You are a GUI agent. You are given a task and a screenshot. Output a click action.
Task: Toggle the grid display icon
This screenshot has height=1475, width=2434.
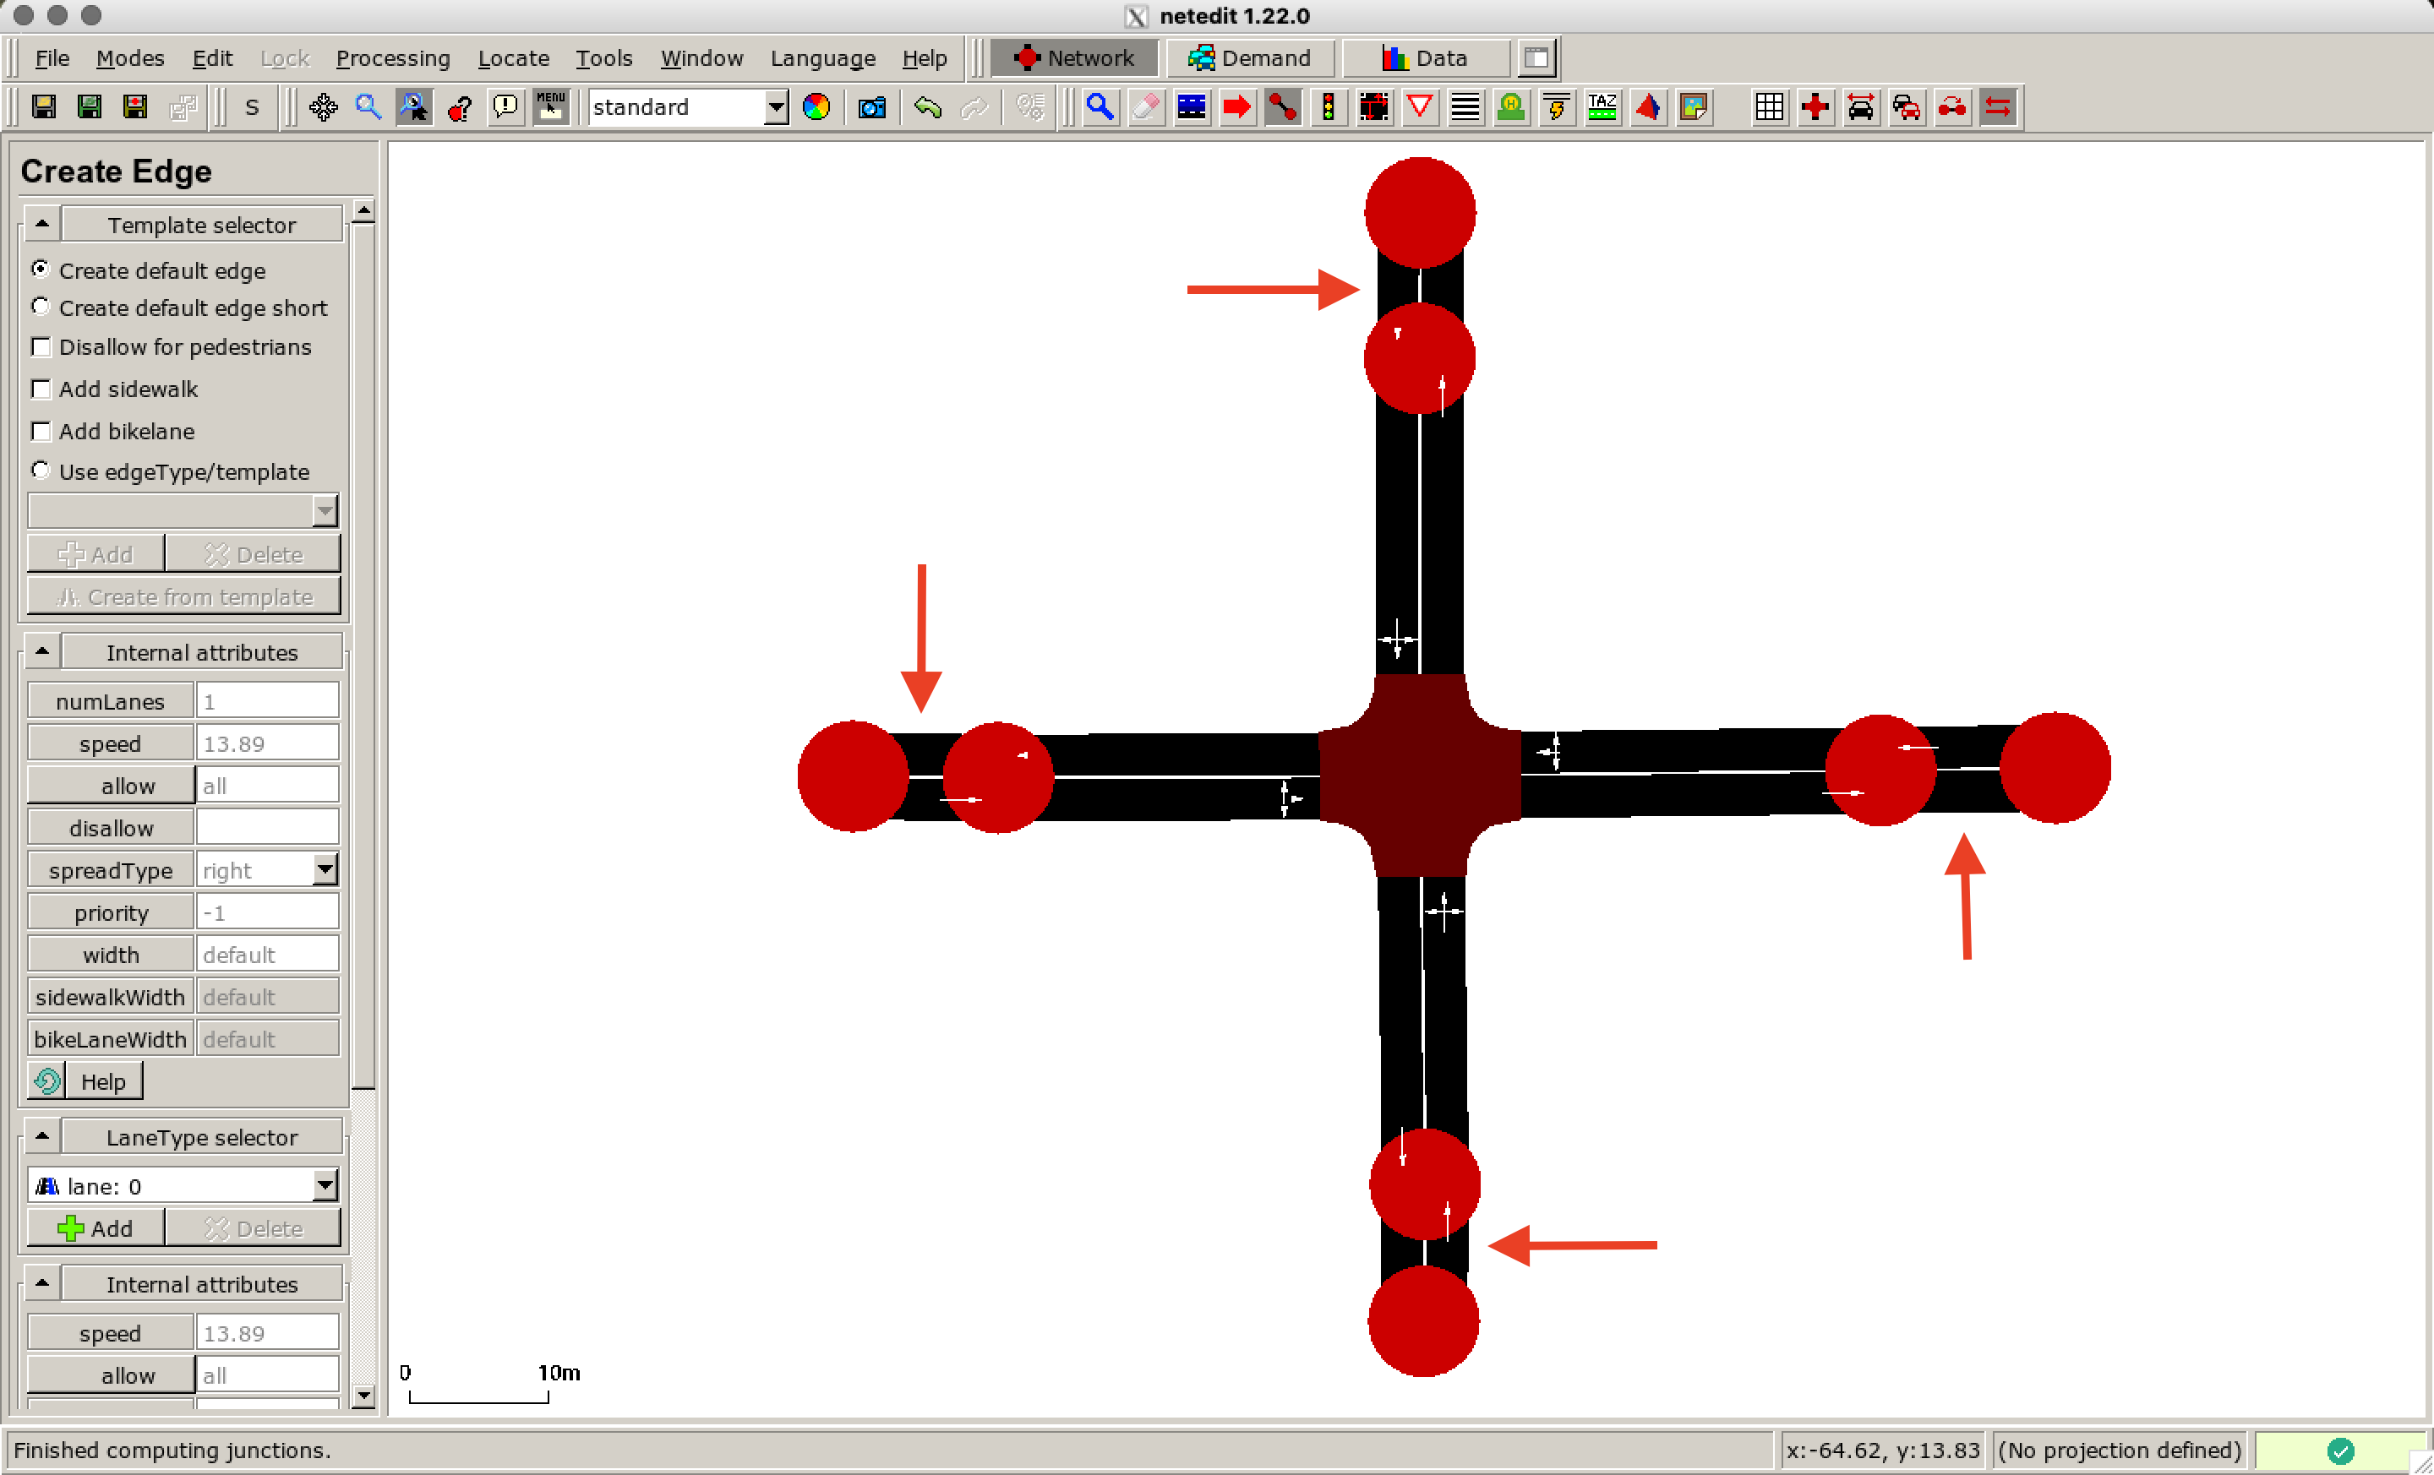1769,106
